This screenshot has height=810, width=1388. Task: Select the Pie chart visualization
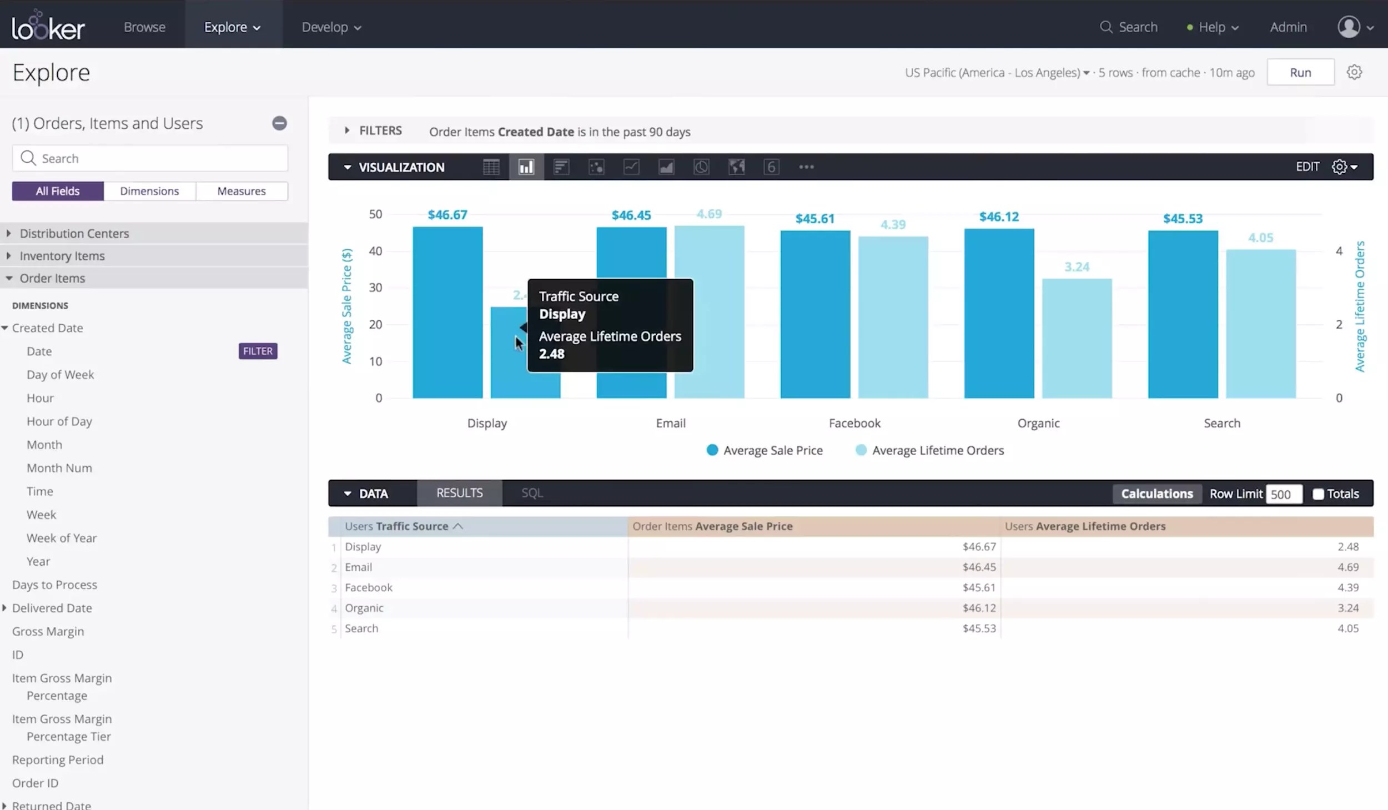click(x=701, y=167)
